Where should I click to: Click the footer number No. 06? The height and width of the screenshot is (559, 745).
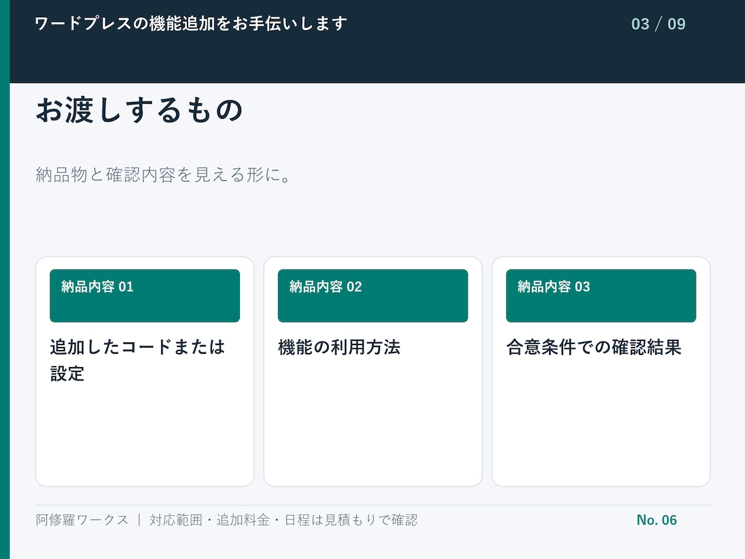pos(656,520)
